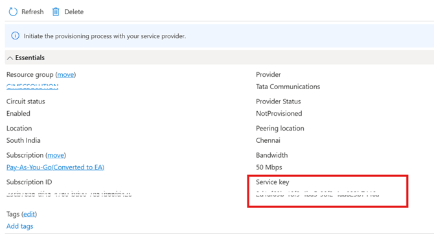Select the Enabled circuit status value
This screenshot has width=434, height=234.
18,114
